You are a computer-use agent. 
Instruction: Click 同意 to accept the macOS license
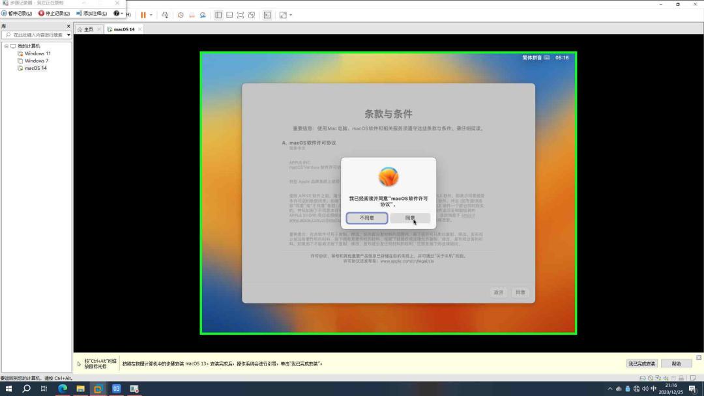tap(410, 218)
